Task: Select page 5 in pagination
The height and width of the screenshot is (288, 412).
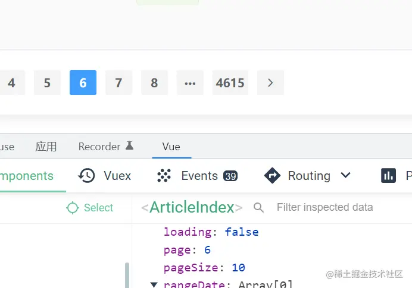Action: click(x=47, y=83)
